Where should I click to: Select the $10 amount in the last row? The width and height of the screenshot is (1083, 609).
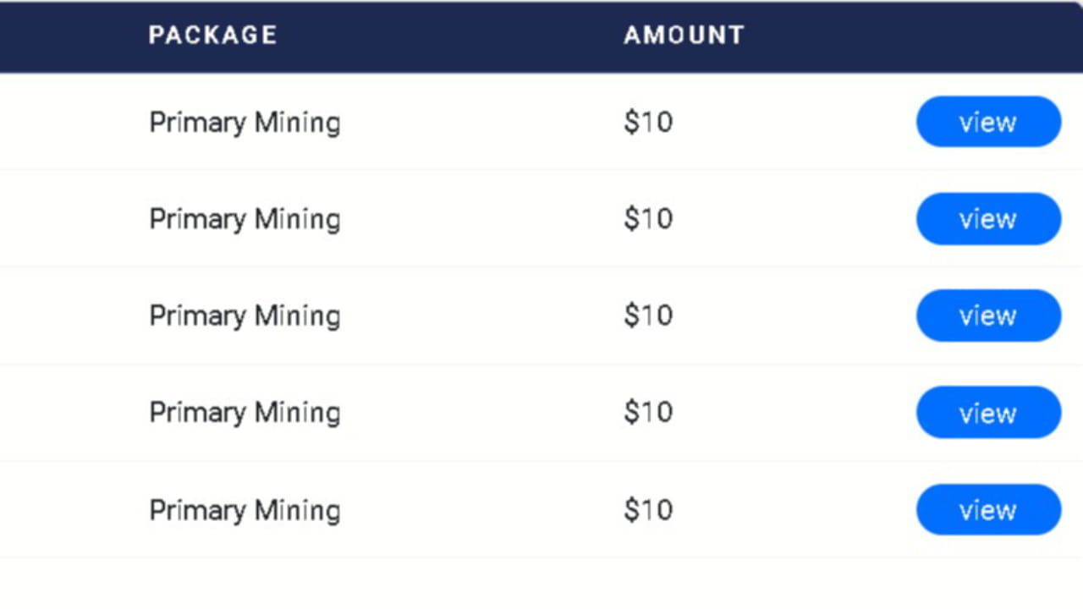(648, 510)
